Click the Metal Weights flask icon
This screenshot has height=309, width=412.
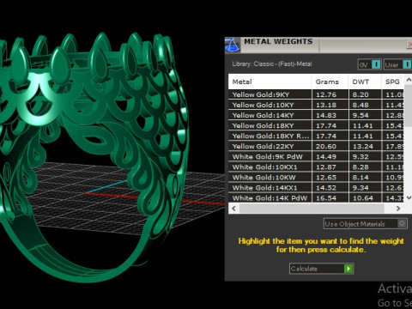233,45
